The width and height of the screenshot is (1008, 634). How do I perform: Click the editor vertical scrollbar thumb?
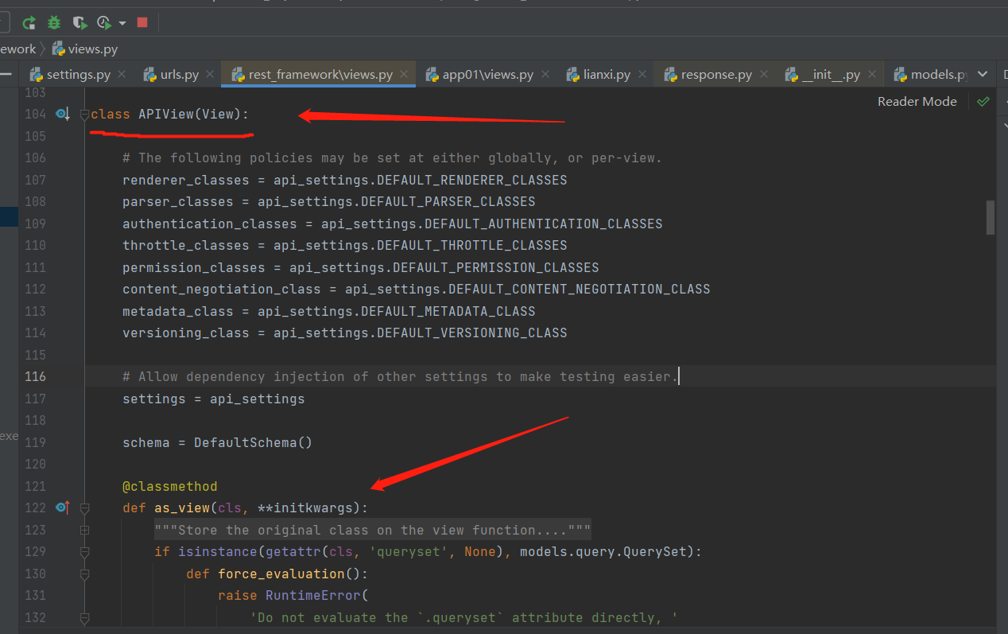(x=991, y=217)
